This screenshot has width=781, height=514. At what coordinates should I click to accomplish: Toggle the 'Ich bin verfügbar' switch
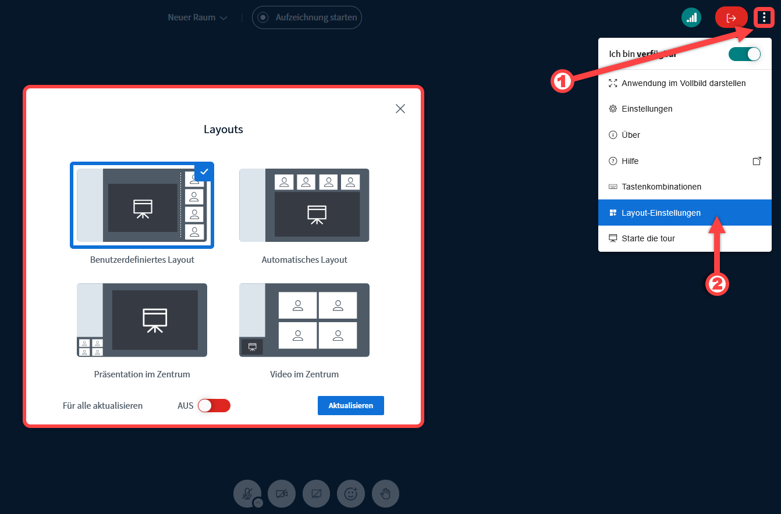pyautogui.click(x=744, y=54)
